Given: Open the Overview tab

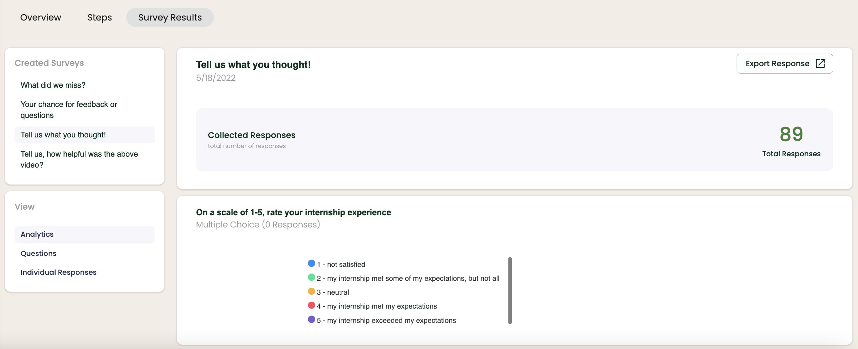Looking at the screenshot, I should point(41,17).
